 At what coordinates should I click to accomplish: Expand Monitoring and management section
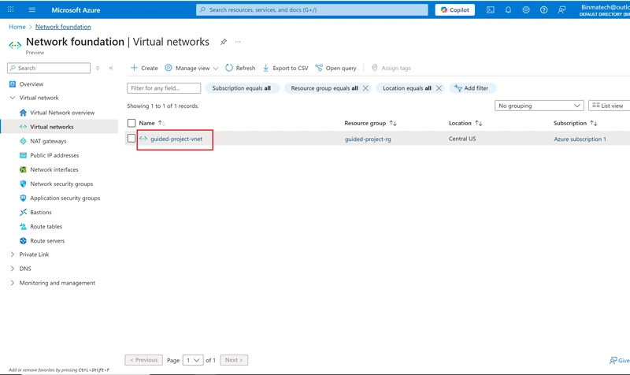click(13, 283)
